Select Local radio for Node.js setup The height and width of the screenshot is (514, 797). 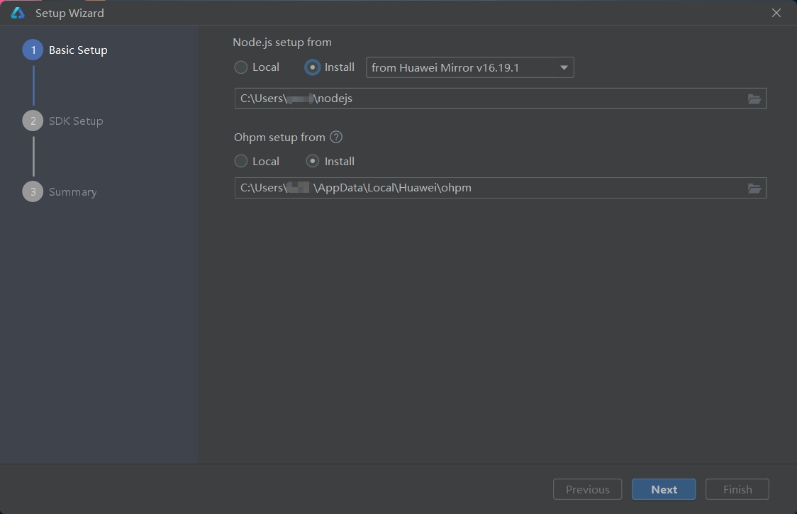[x=241, y=67]
